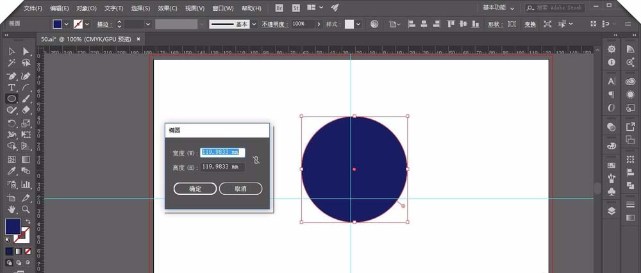Align objects to horizontal left
The width and height of the screenshot is (641, 273).
[x=412, y=24]
